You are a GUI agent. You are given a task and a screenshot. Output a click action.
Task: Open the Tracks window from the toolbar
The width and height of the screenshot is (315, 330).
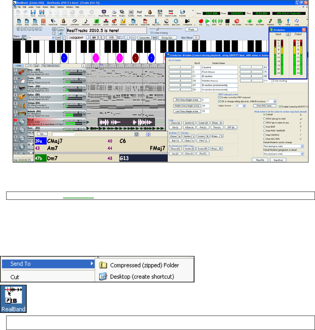point(19,22)
